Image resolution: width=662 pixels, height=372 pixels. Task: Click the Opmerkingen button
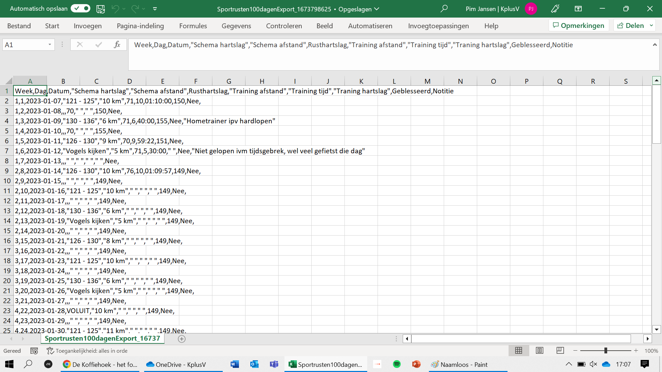click(579, 25)
